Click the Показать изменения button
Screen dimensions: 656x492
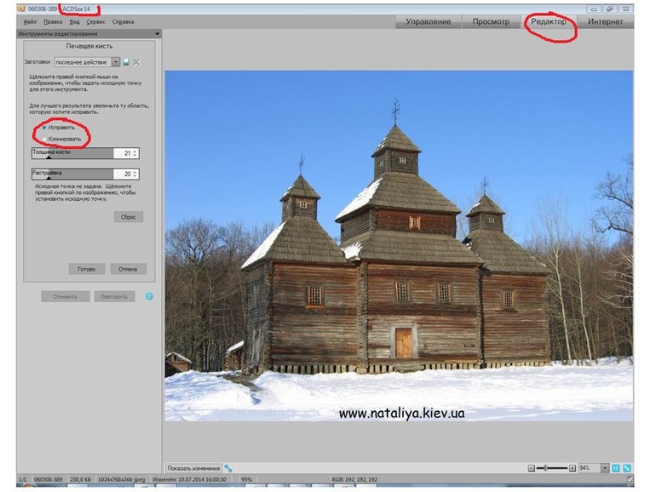point(193,468)
